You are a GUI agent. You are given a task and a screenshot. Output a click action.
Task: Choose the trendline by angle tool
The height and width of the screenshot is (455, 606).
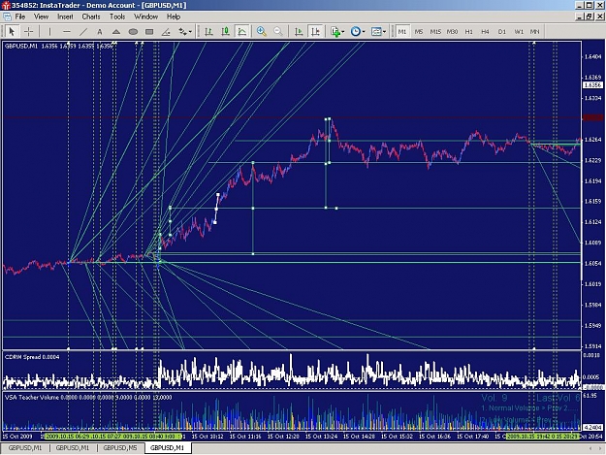coord(166,32)
